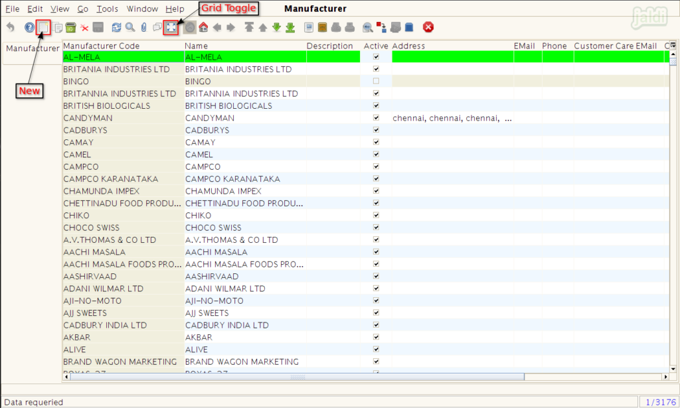Refresh the manufacturer data
Screen dimensions: 680x408
click(116, 27)
